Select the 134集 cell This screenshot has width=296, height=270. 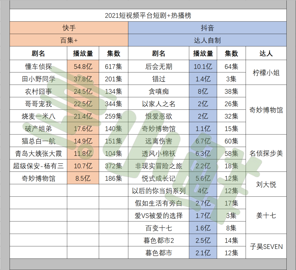113,91
